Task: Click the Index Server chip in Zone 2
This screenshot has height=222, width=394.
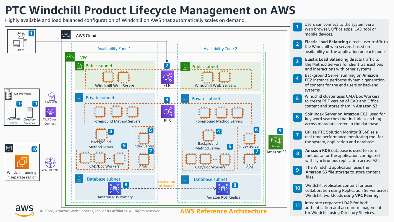Action: (250, 139)
